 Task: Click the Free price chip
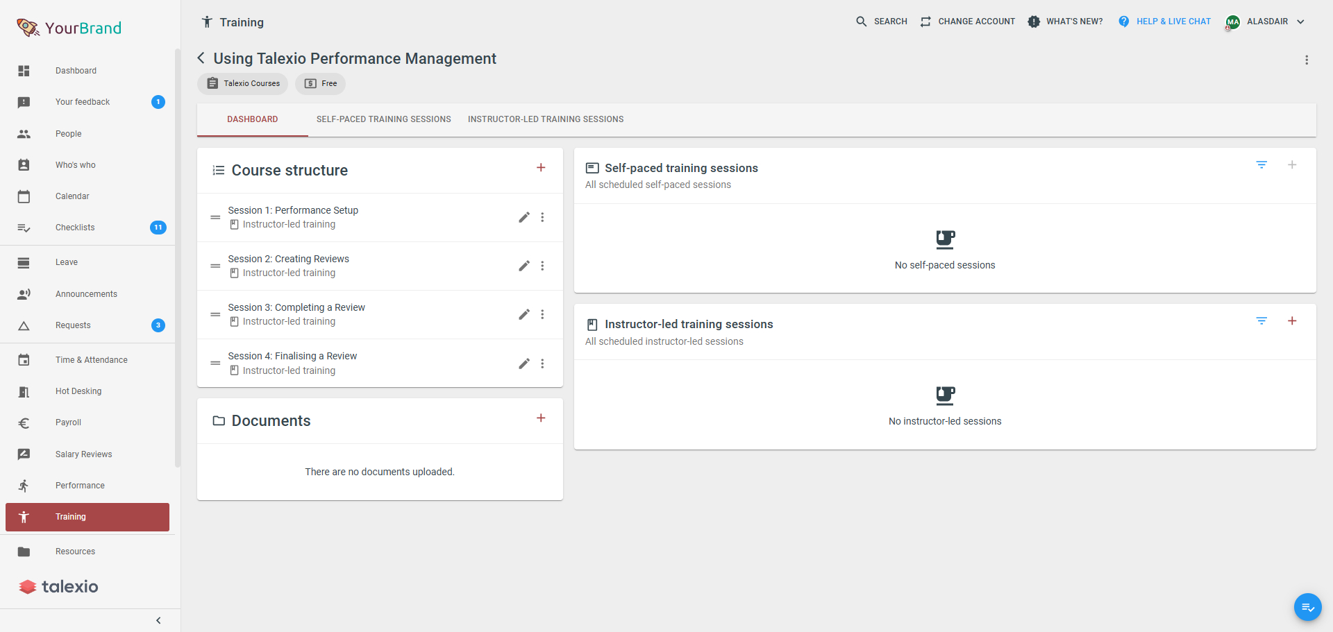(x=321, y=83)
